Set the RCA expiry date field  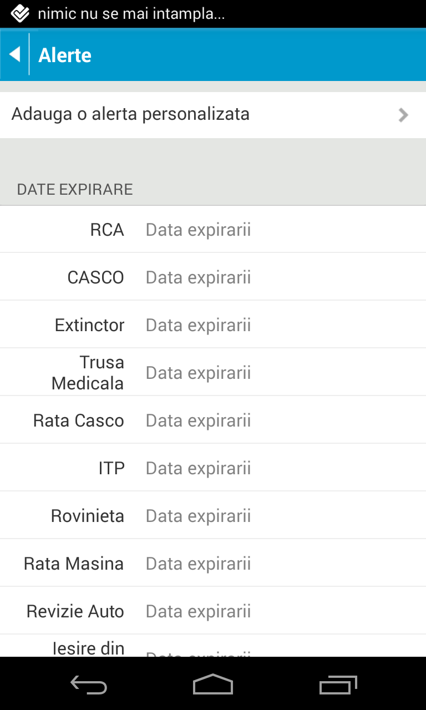[x=198, y=230]
